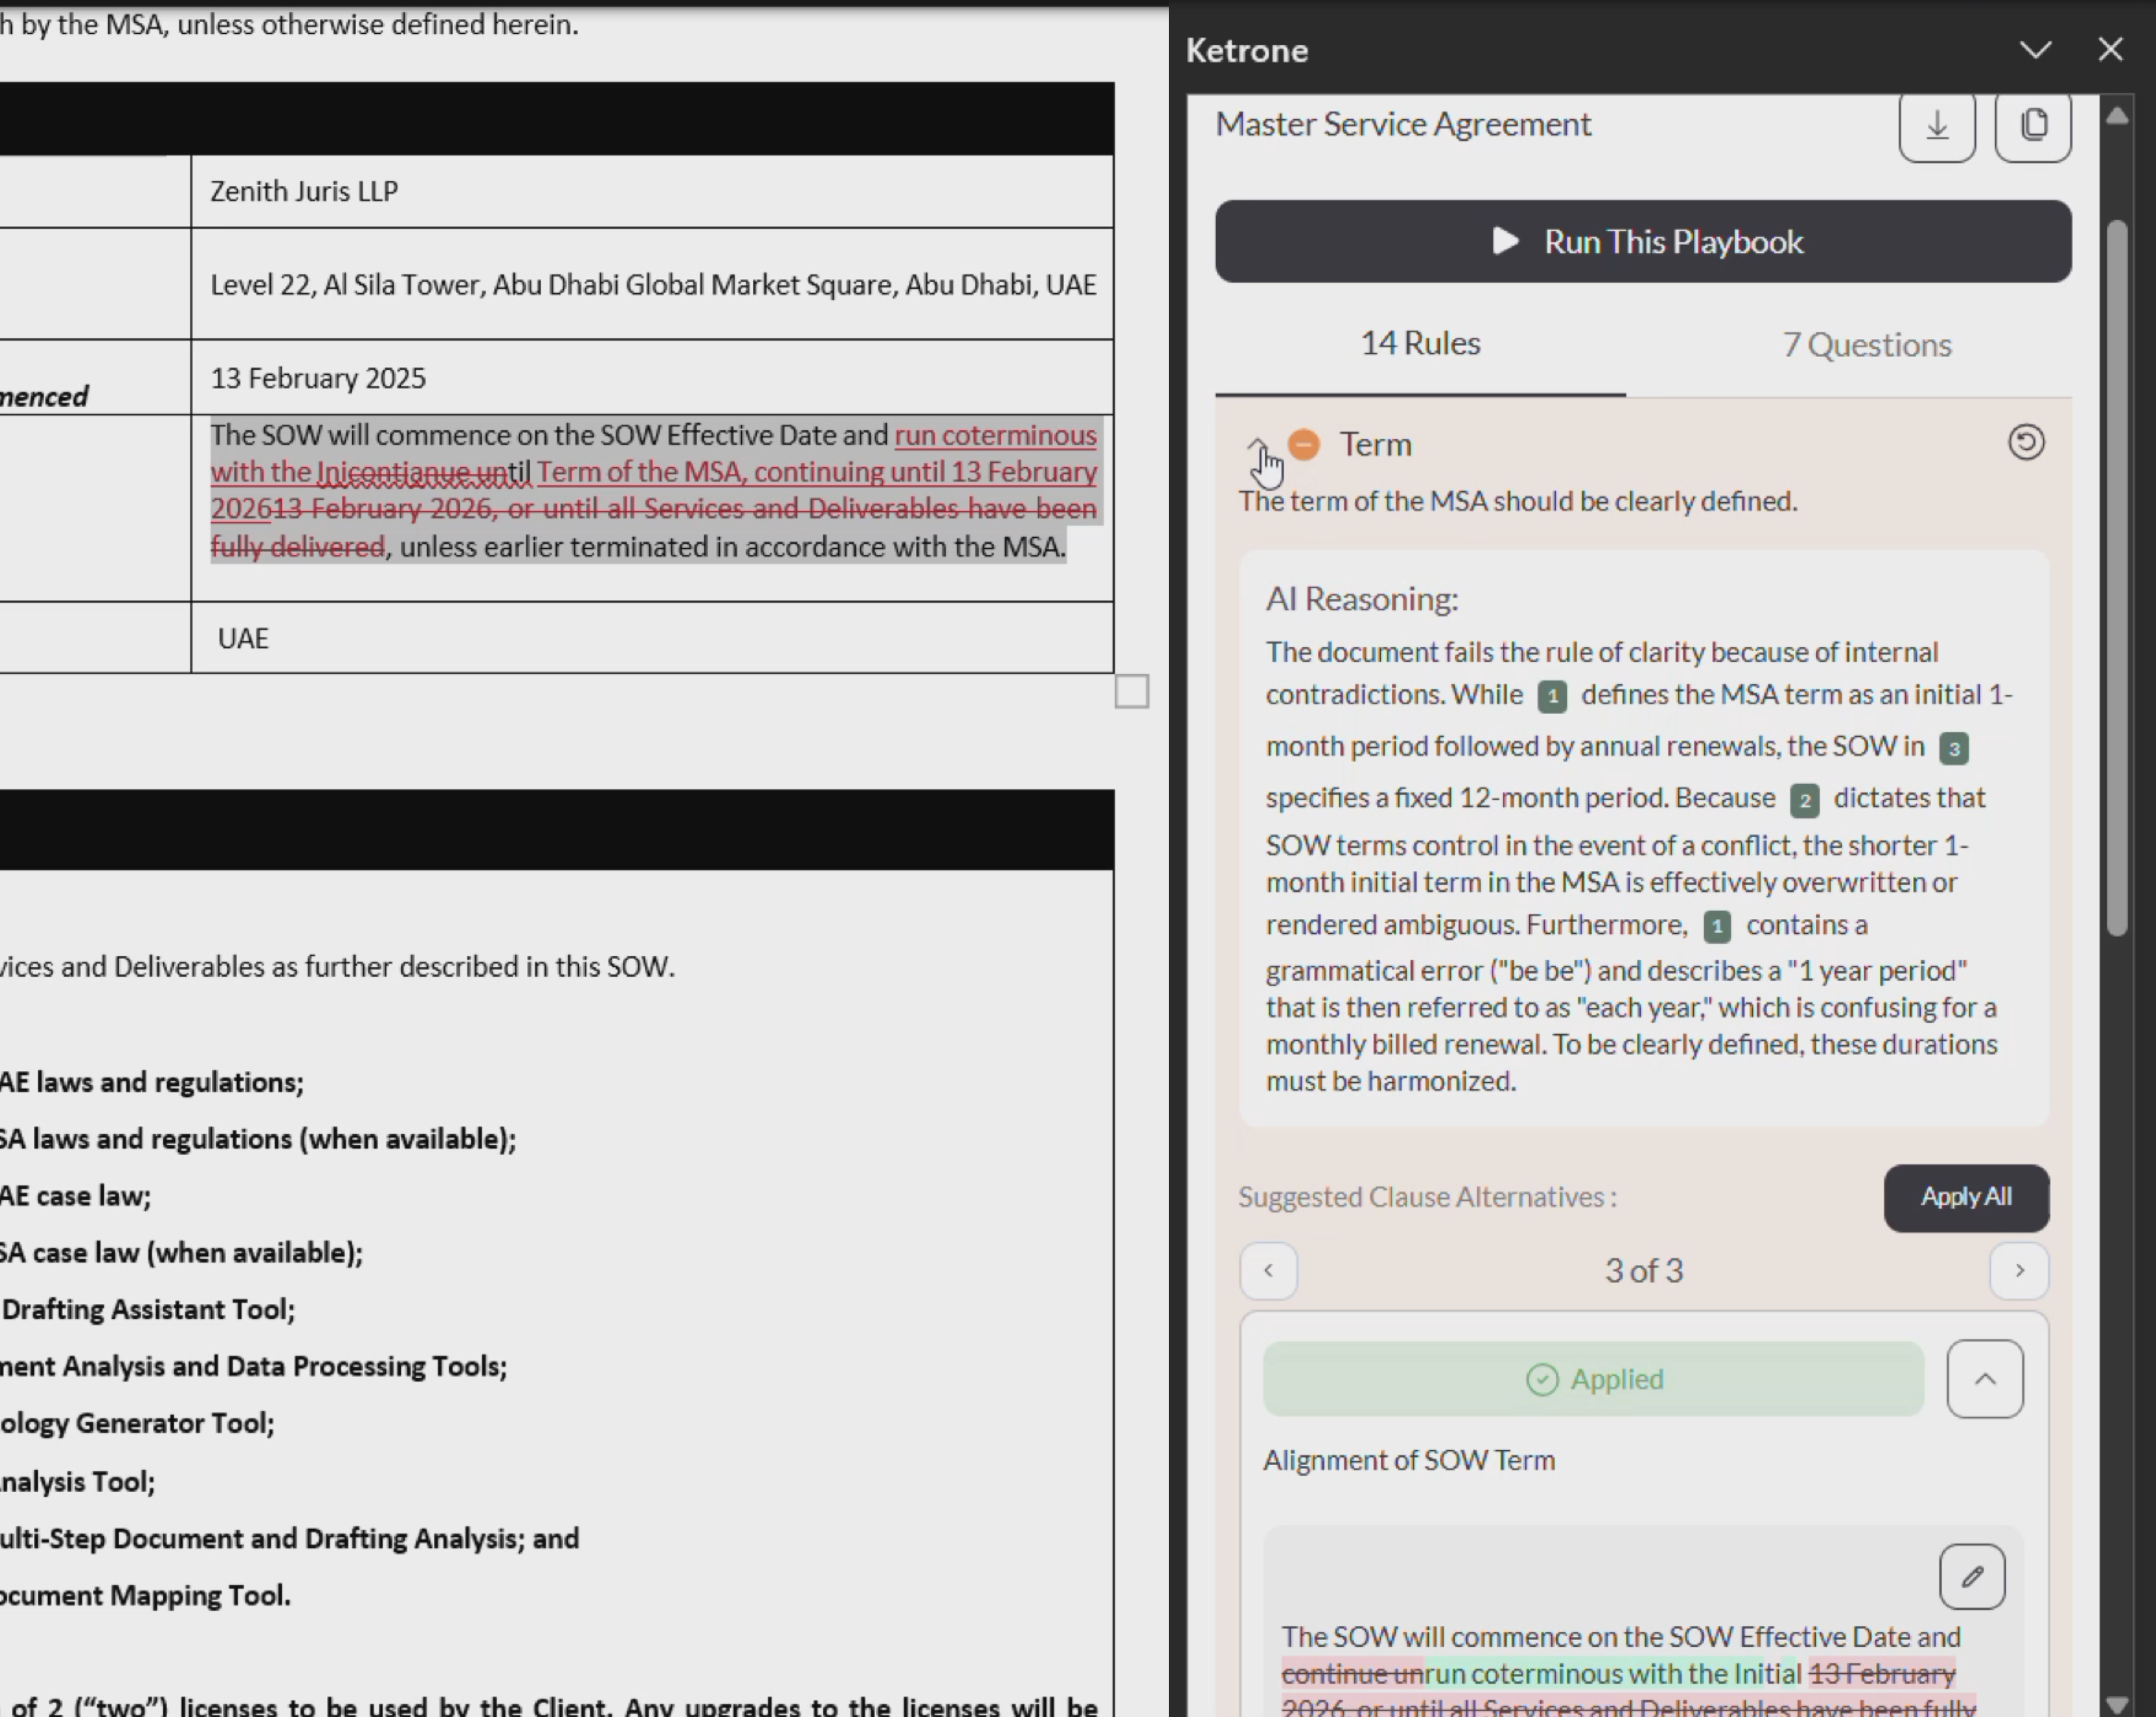Close the Ketrone side panel

[x=2110, y=50]
